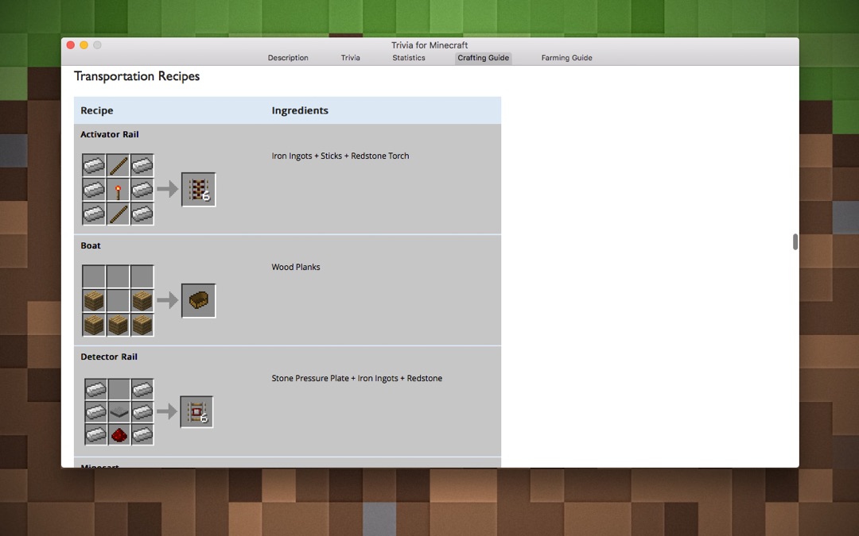Click the 'Wood Planks' ingredients text
Viewport: 859px width, 536px height.
(x=296, y=267)
